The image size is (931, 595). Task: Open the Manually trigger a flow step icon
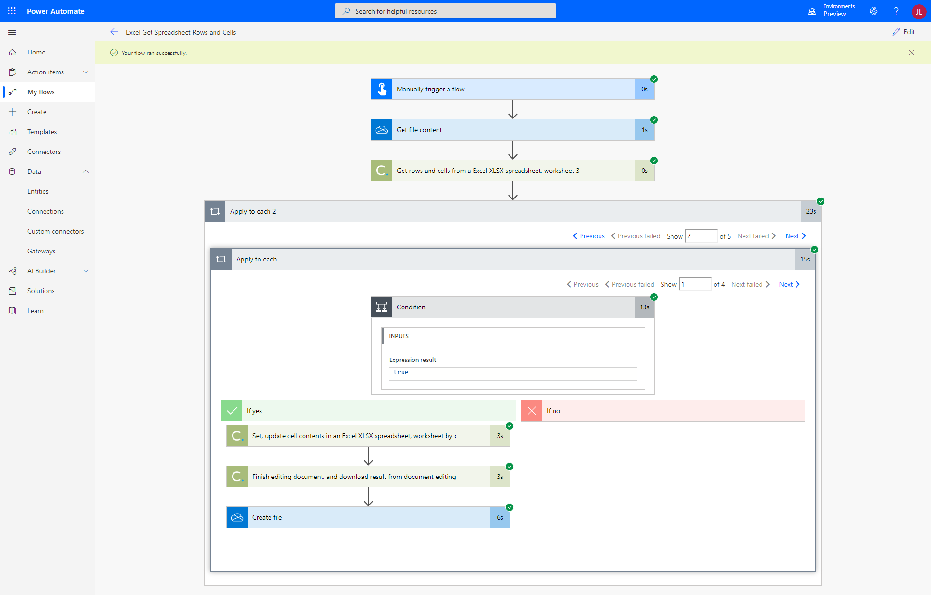coord(381,89)
